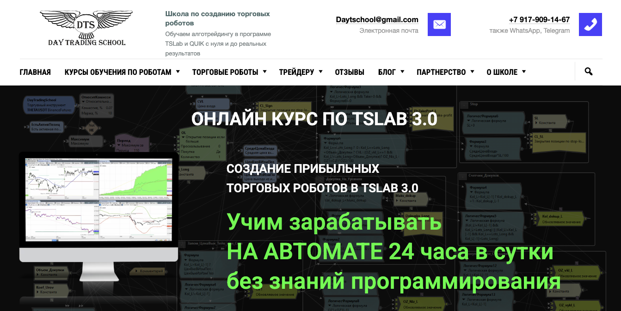
Task: Click the Обучаем алготрейдингу description text
Action: pos(218,44)
